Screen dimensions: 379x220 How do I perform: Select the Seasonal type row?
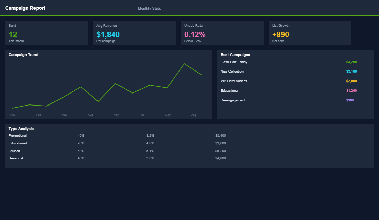click(16, 158)
